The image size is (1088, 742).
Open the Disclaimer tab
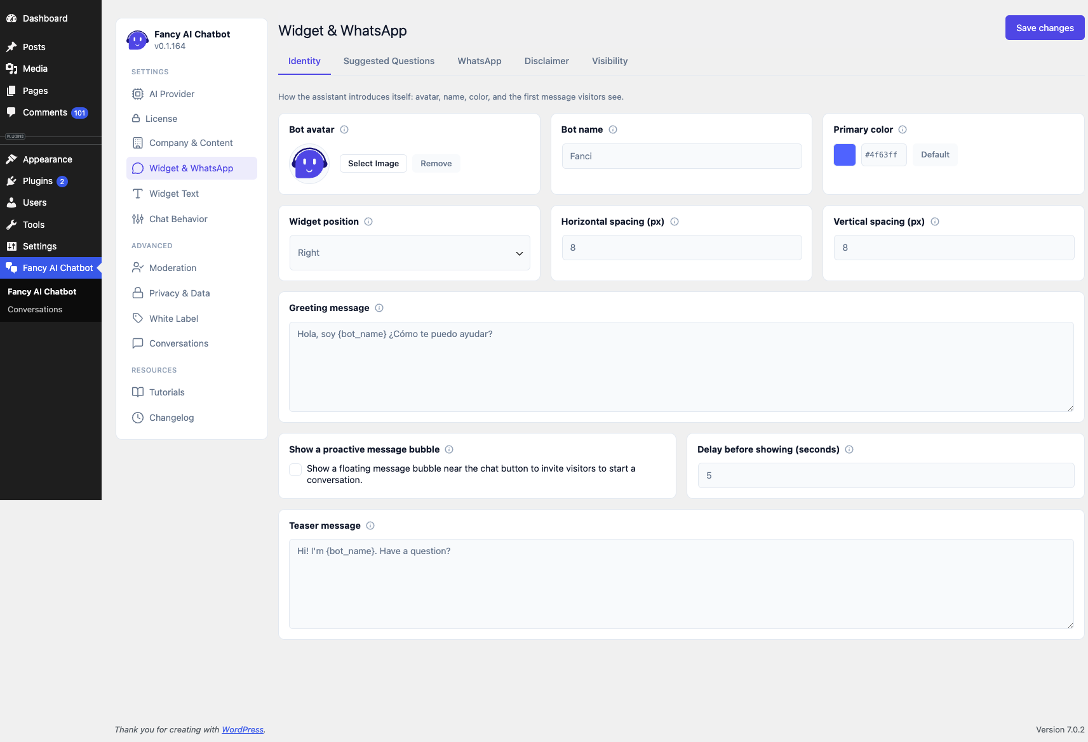(x=547, y=61)
